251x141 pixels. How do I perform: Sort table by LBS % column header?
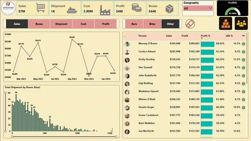pos(229,36)
